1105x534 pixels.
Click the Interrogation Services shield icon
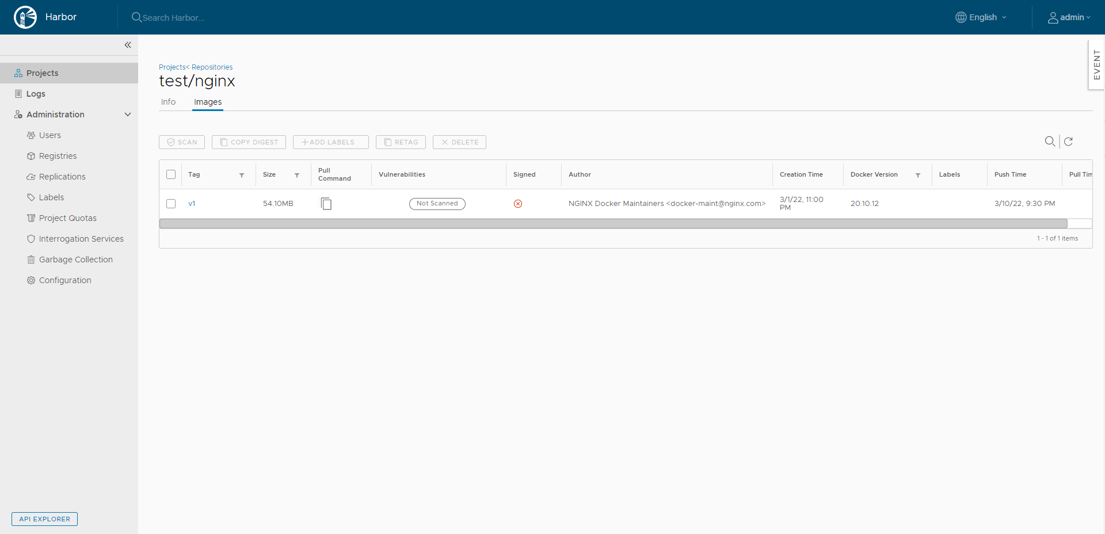click(31, 239)
